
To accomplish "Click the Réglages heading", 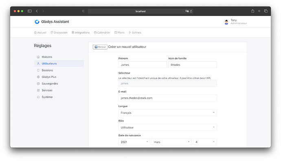I will click(43, 46).
